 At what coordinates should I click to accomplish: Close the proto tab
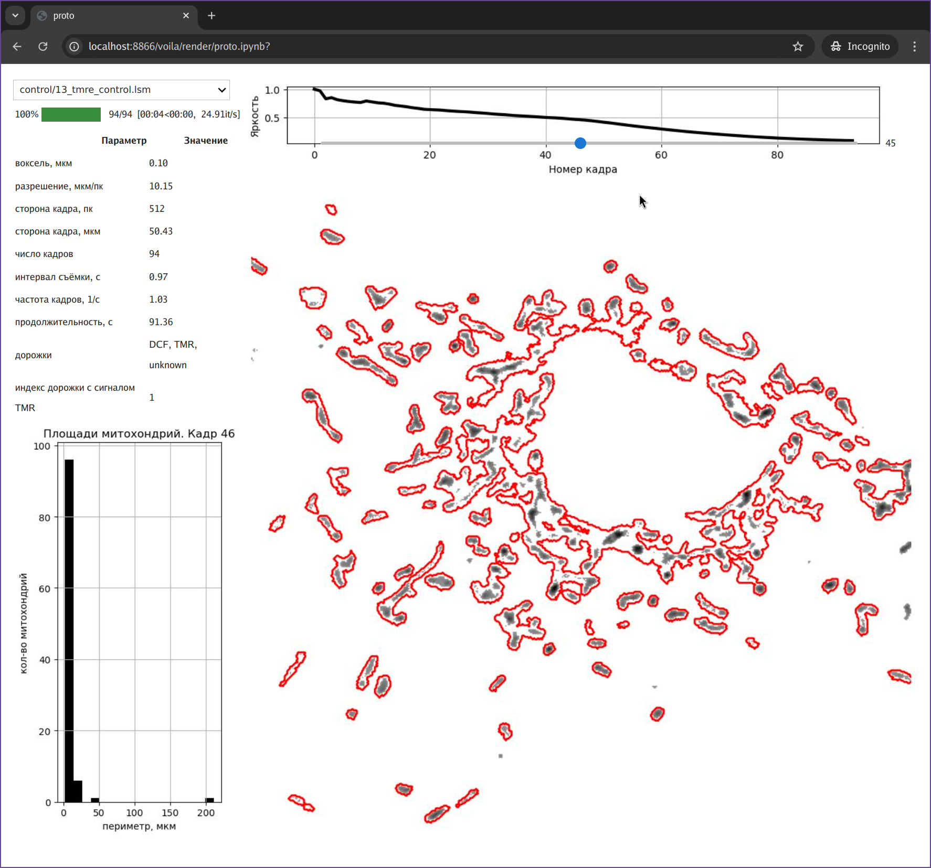coord(186,16)
